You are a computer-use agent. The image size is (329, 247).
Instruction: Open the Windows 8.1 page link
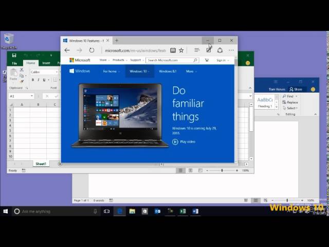(168, 72)
